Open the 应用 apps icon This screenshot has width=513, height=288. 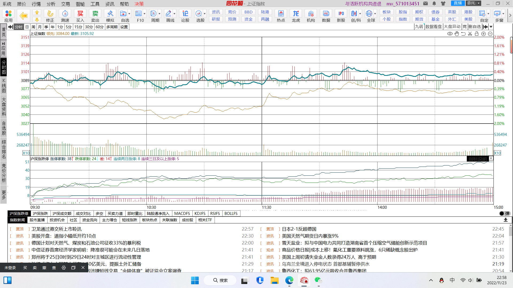click(x=8, y=16)
